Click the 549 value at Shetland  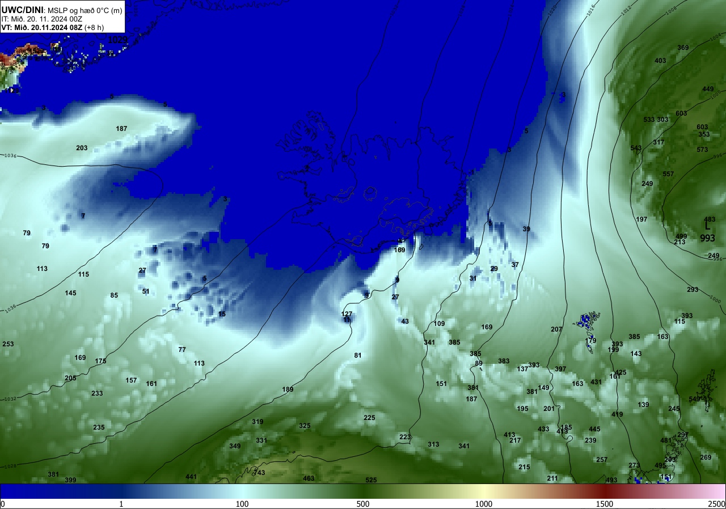[x=694, y=399]
